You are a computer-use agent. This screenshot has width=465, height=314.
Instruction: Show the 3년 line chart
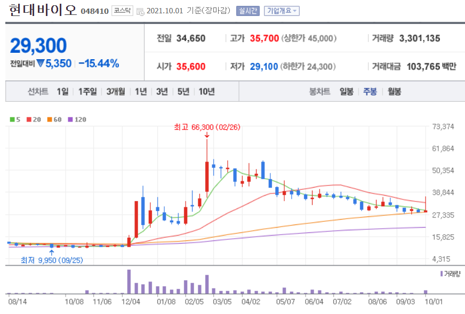pos(162,91)
